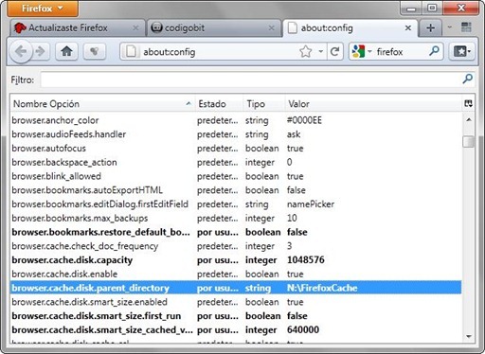Select browser.bookmarks.max_backups row
The image size is (485, 354).
[x=236, y=218]
